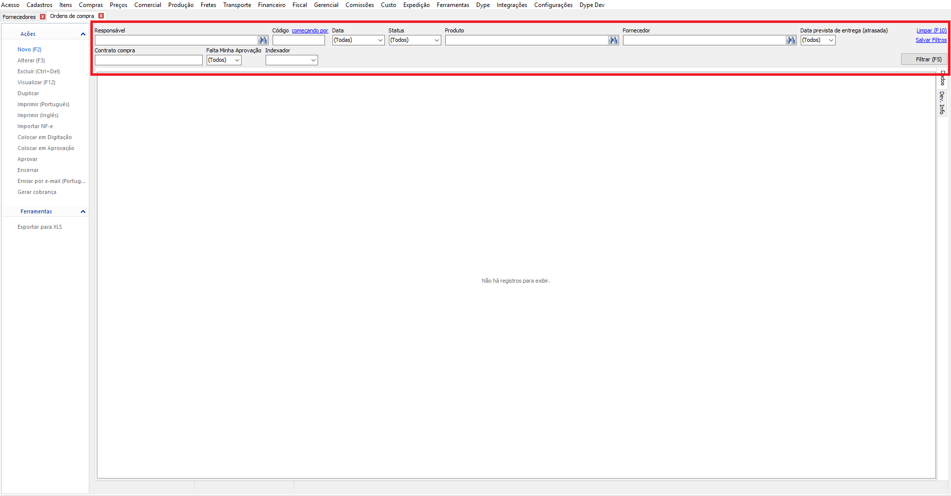Close the Ordens de compra tab

(101, 16)
